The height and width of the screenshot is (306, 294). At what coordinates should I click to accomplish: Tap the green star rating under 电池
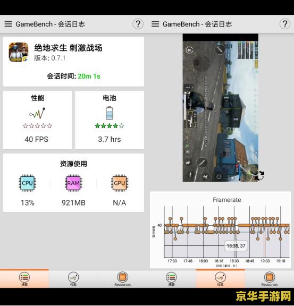pos(110,126)
